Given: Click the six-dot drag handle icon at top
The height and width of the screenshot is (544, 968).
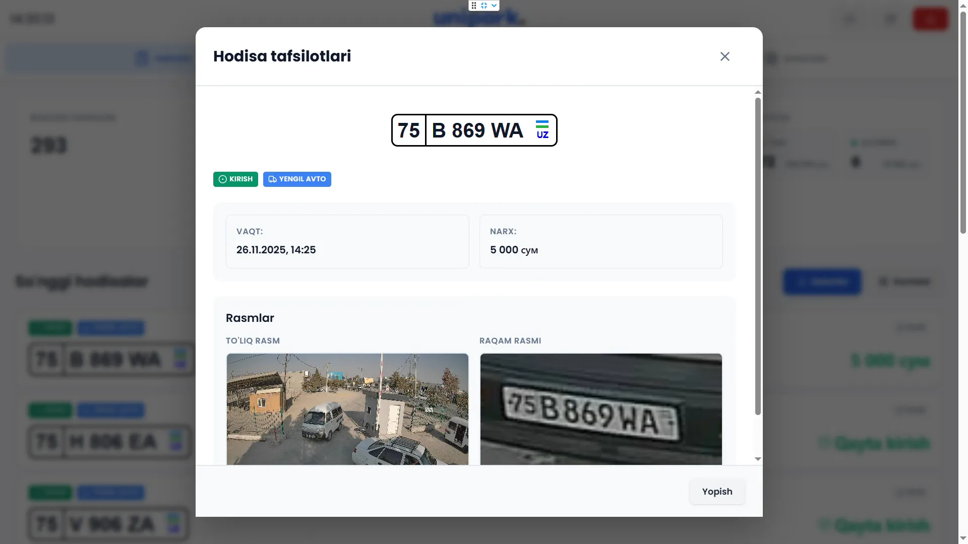Looking at the screenshot, I should coord(474,5).
